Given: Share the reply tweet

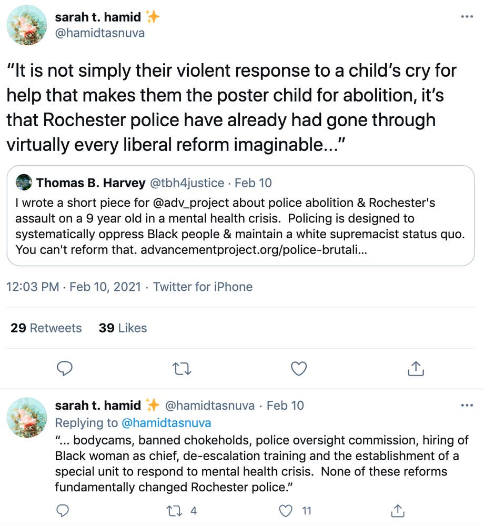Looking at the screenshot, I should coord(398,510).
